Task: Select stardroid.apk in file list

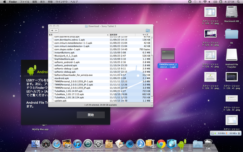Action: 99,78
